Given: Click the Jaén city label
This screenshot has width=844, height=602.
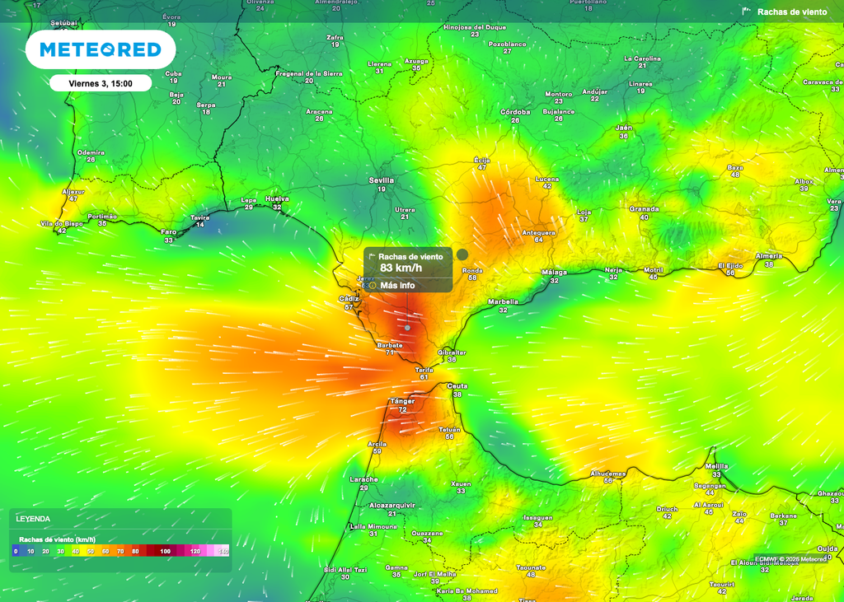Looking at the screenshot, I should (623, 128).
